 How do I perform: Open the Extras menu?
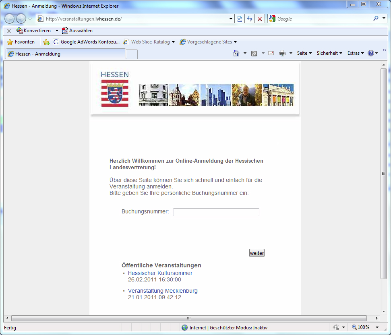(x=355, y=53)
